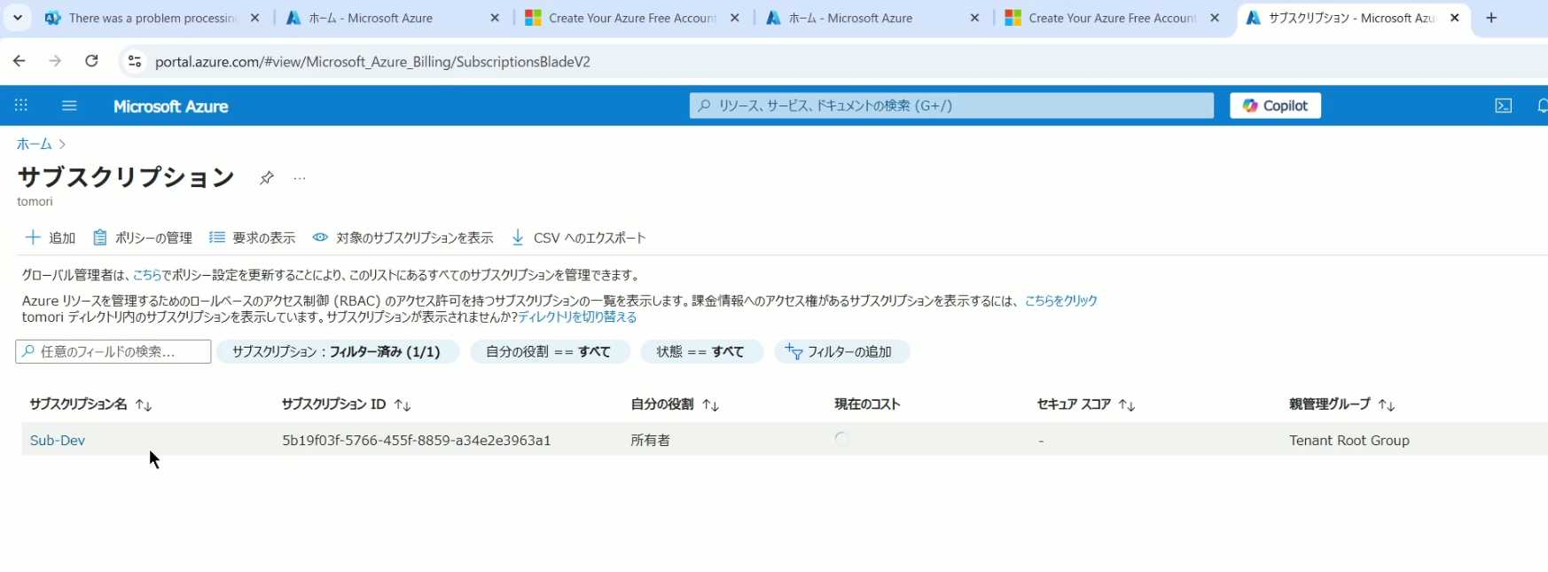Open the 状態 filter pill
The width and height of the screenshot is (1548, 572).
click(700, 352)
